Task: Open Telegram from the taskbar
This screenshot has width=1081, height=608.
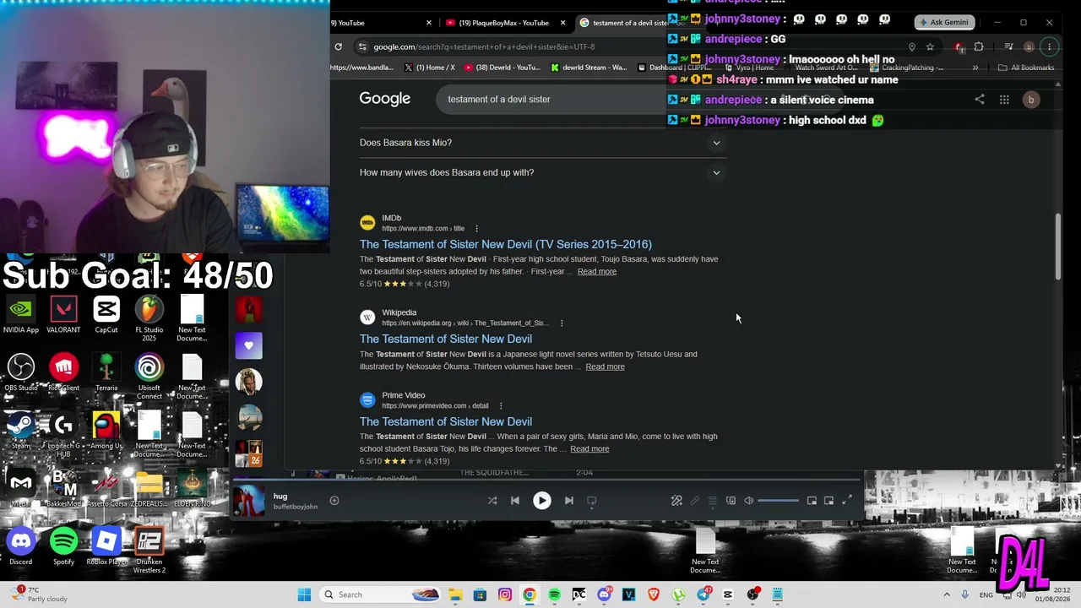Action: pos(703,594)
